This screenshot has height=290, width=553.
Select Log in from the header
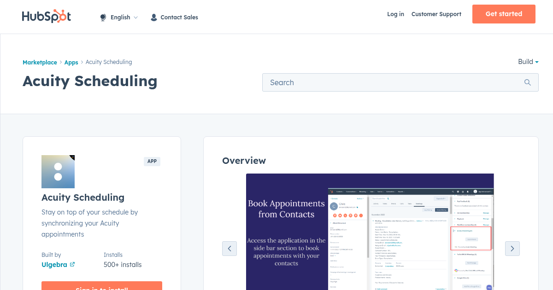pyautogui.click(x=395, y=14)
